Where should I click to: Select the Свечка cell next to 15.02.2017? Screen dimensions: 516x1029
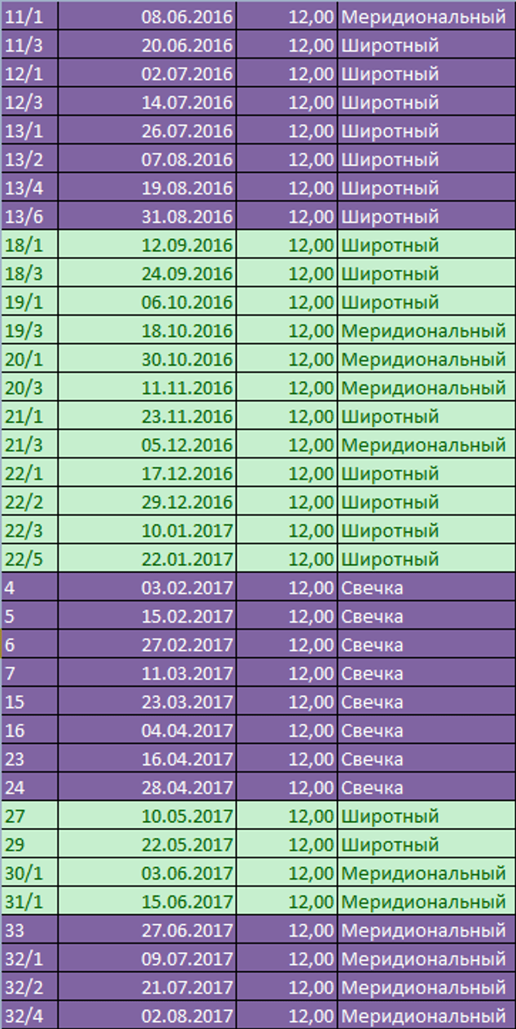point(372,616)
